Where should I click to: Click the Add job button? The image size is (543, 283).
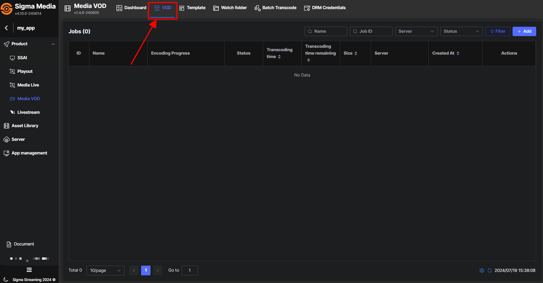[524, 31]
